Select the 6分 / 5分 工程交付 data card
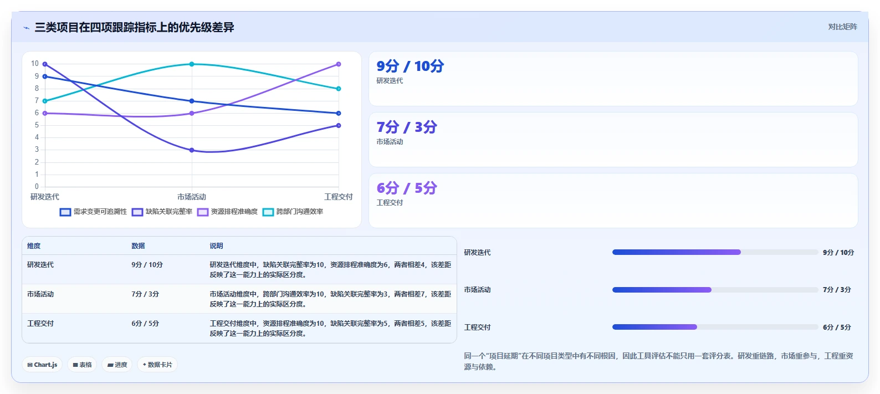The height and width of the screenshot is (394, 880). coord(613,201)
